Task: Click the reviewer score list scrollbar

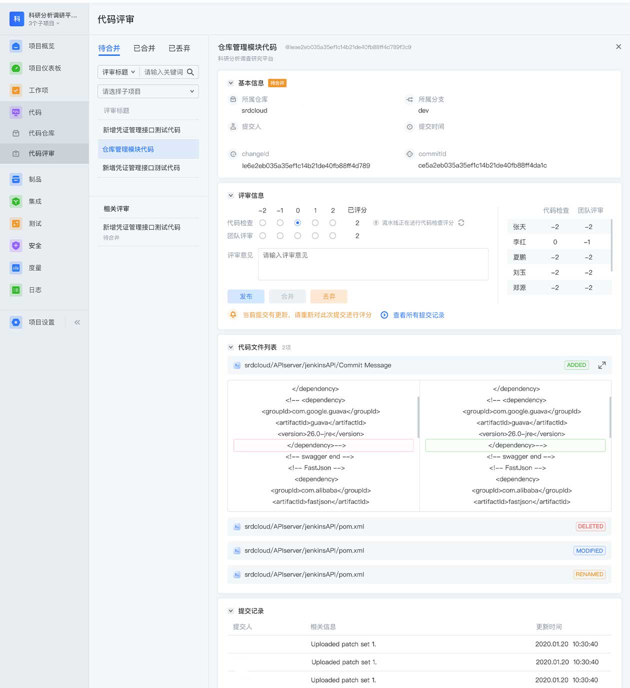Action: tap(611, 245)
